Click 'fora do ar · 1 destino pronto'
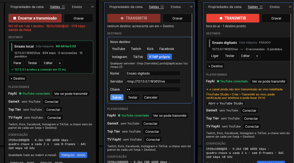Image resolution: width=294 pixels, height=163 pixels. pyautogui.click(x=226, y=26)
